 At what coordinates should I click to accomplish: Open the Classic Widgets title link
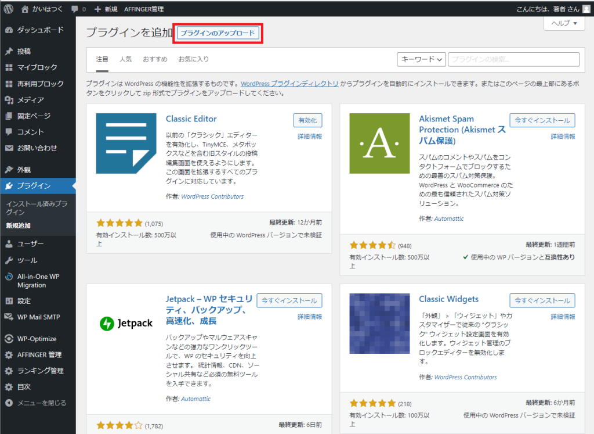click(449, 299)
